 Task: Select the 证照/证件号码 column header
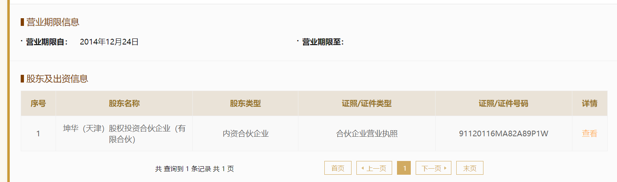(x=503, y=104)
